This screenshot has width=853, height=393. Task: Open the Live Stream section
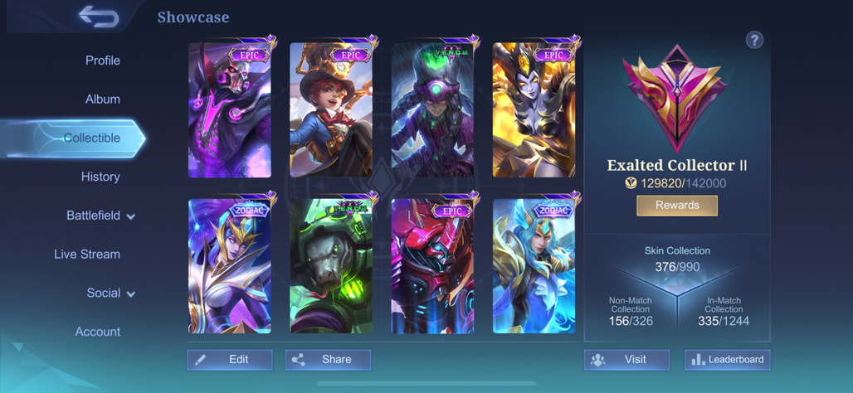(87, 254)
